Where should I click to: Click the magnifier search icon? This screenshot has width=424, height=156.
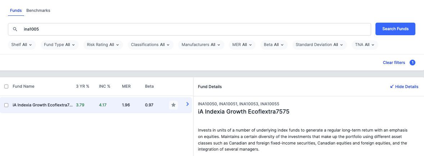pos(15,29)
